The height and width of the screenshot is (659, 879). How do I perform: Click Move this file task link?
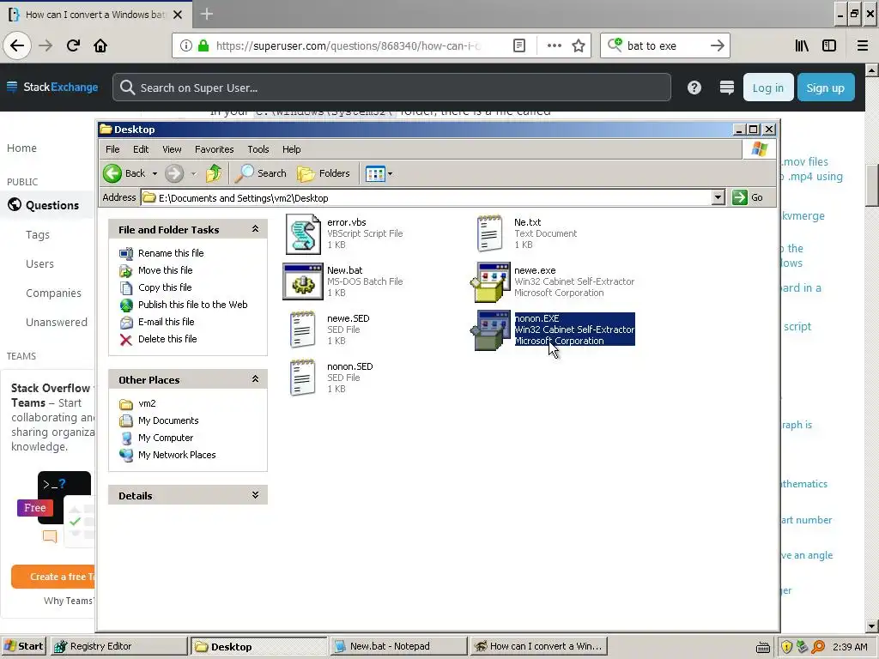165,270
